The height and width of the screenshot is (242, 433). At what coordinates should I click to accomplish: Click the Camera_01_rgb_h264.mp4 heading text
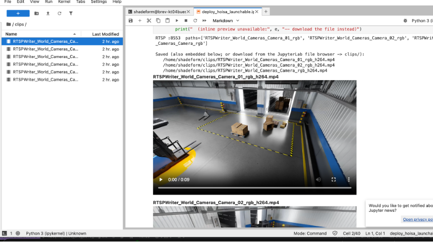tap(215, 77)
